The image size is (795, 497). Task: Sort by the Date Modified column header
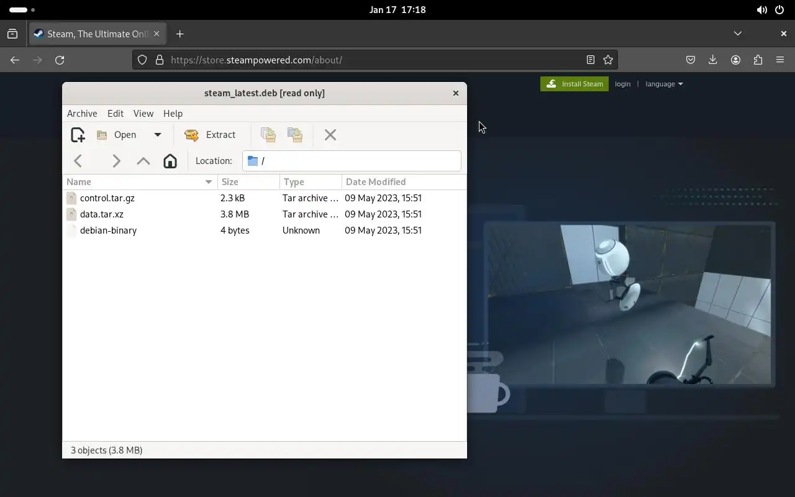pyautogui.click(x=404, y=182)
